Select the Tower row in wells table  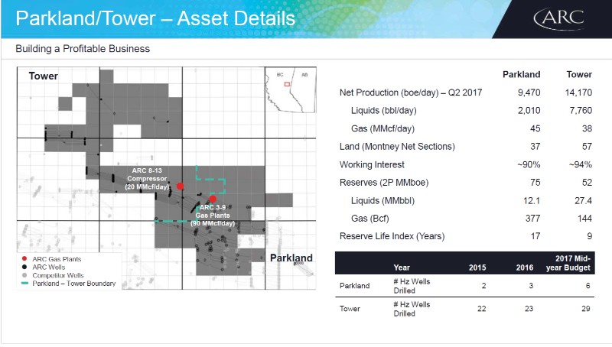(465, 309)
